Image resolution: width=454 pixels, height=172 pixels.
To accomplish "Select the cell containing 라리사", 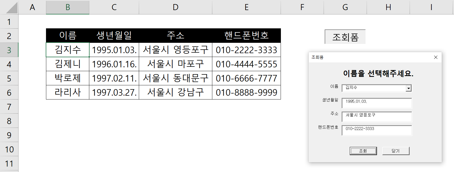I will pyautogui.click(x=68, y=92).
